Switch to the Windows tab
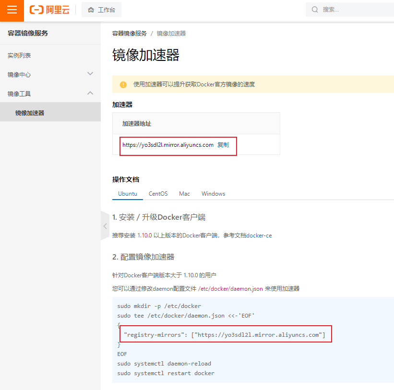394x390 pixels. pos(213,194)
